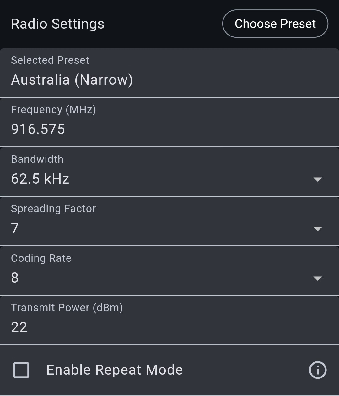
Task: Tap the 'Spreading Factor' field label
Action: (53, 209)
